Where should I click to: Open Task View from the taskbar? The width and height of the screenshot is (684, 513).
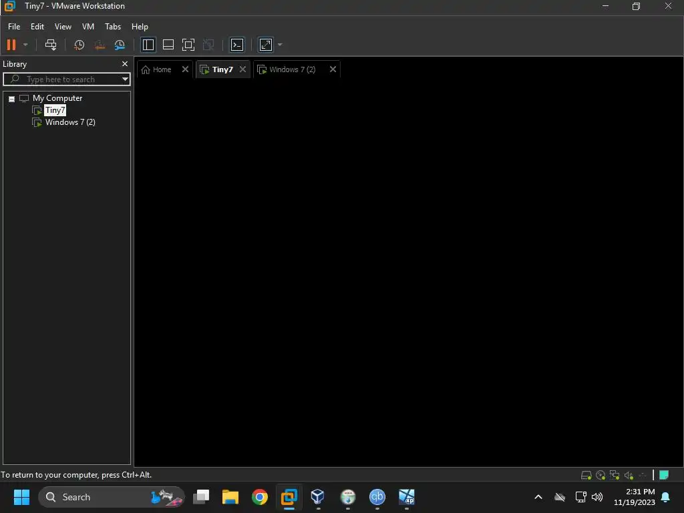click(x=201, y=497)
